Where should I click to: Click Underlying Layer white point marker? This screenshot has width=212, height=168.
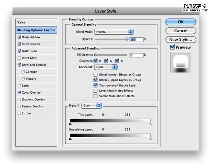(150, 139)
